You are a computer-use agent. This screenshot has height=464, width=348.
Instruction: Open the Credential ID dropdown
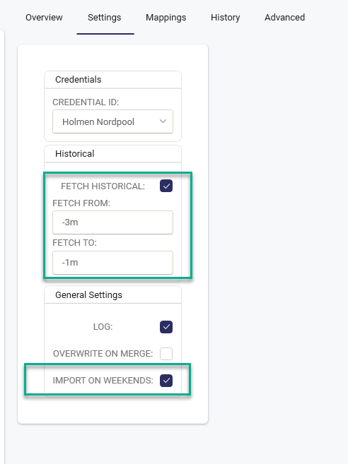tap(112, 121)
